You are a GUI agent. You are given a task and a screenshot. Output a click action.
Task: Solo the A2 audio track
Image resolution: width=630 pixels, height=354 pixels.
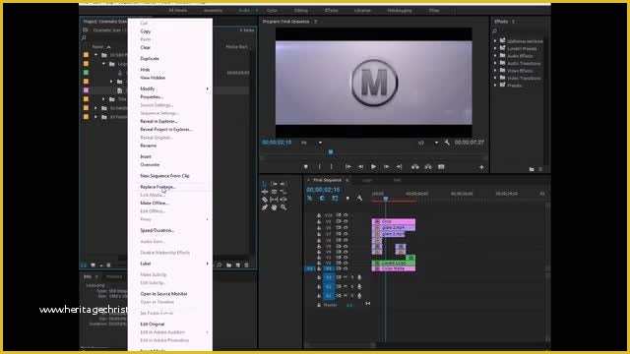352,286
